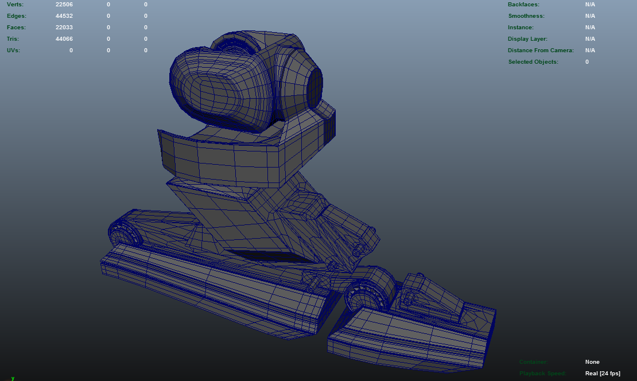
Task: Click the N/A value beside Distance From Camera
Action: click(x=590, y=50)
